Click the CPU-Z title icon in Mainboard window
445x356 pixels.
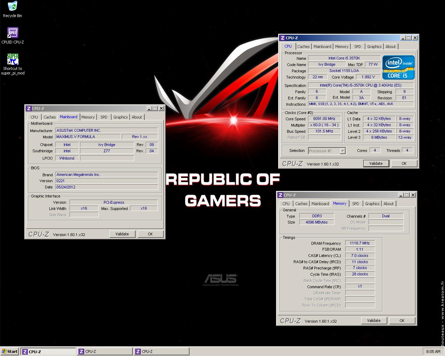[x=29, y=108]
